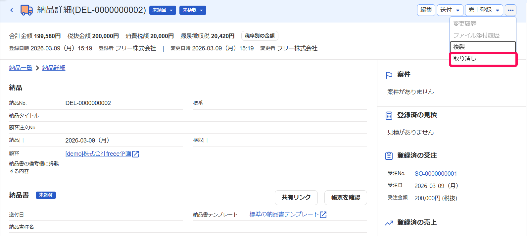Expand the 送付 dropdown button

coord(450,10)
